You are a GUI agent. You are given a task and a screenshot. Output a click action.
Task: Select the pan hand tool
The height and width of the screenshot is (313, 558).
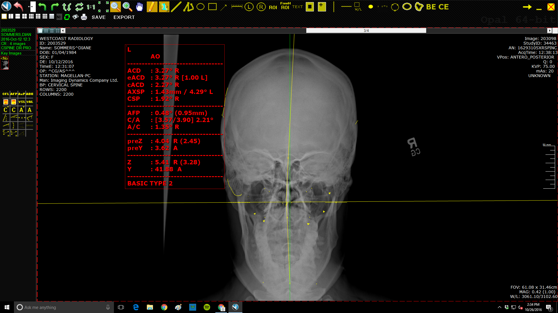click(x=139, y=7)
